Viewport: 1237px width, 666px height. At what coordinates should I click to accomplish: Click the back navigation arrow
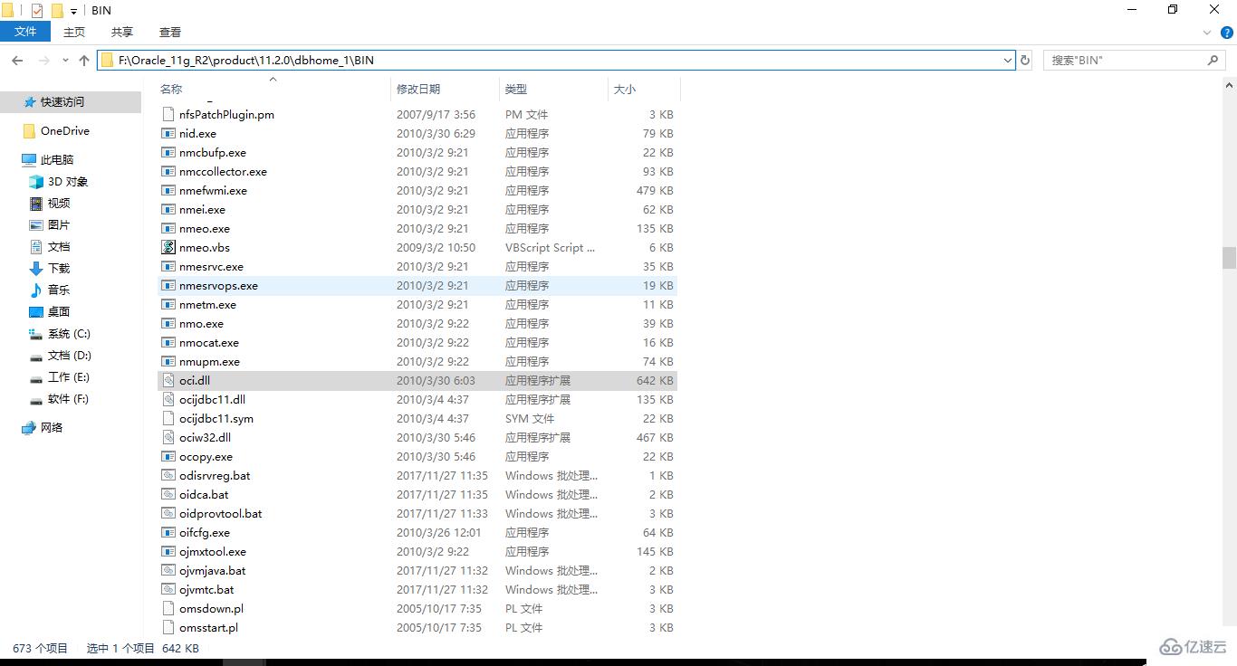pos(17,60)
